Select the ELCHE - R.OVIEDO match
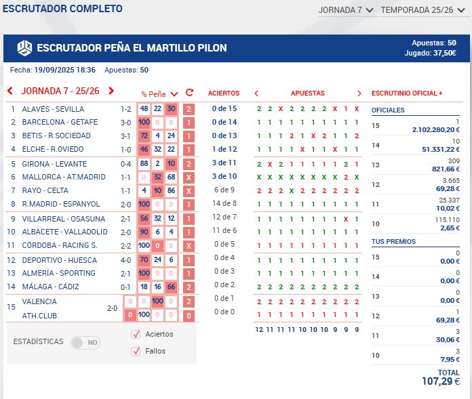 click(x=53, y=149)
